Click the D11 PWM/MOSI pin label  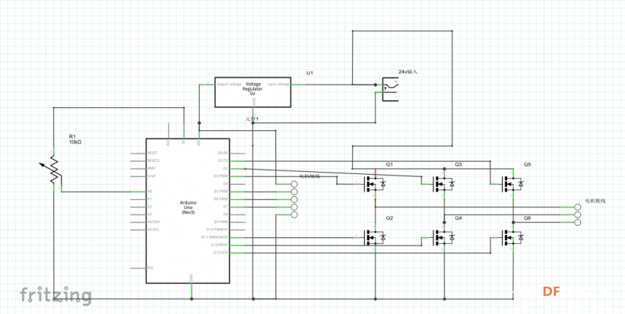215,237
